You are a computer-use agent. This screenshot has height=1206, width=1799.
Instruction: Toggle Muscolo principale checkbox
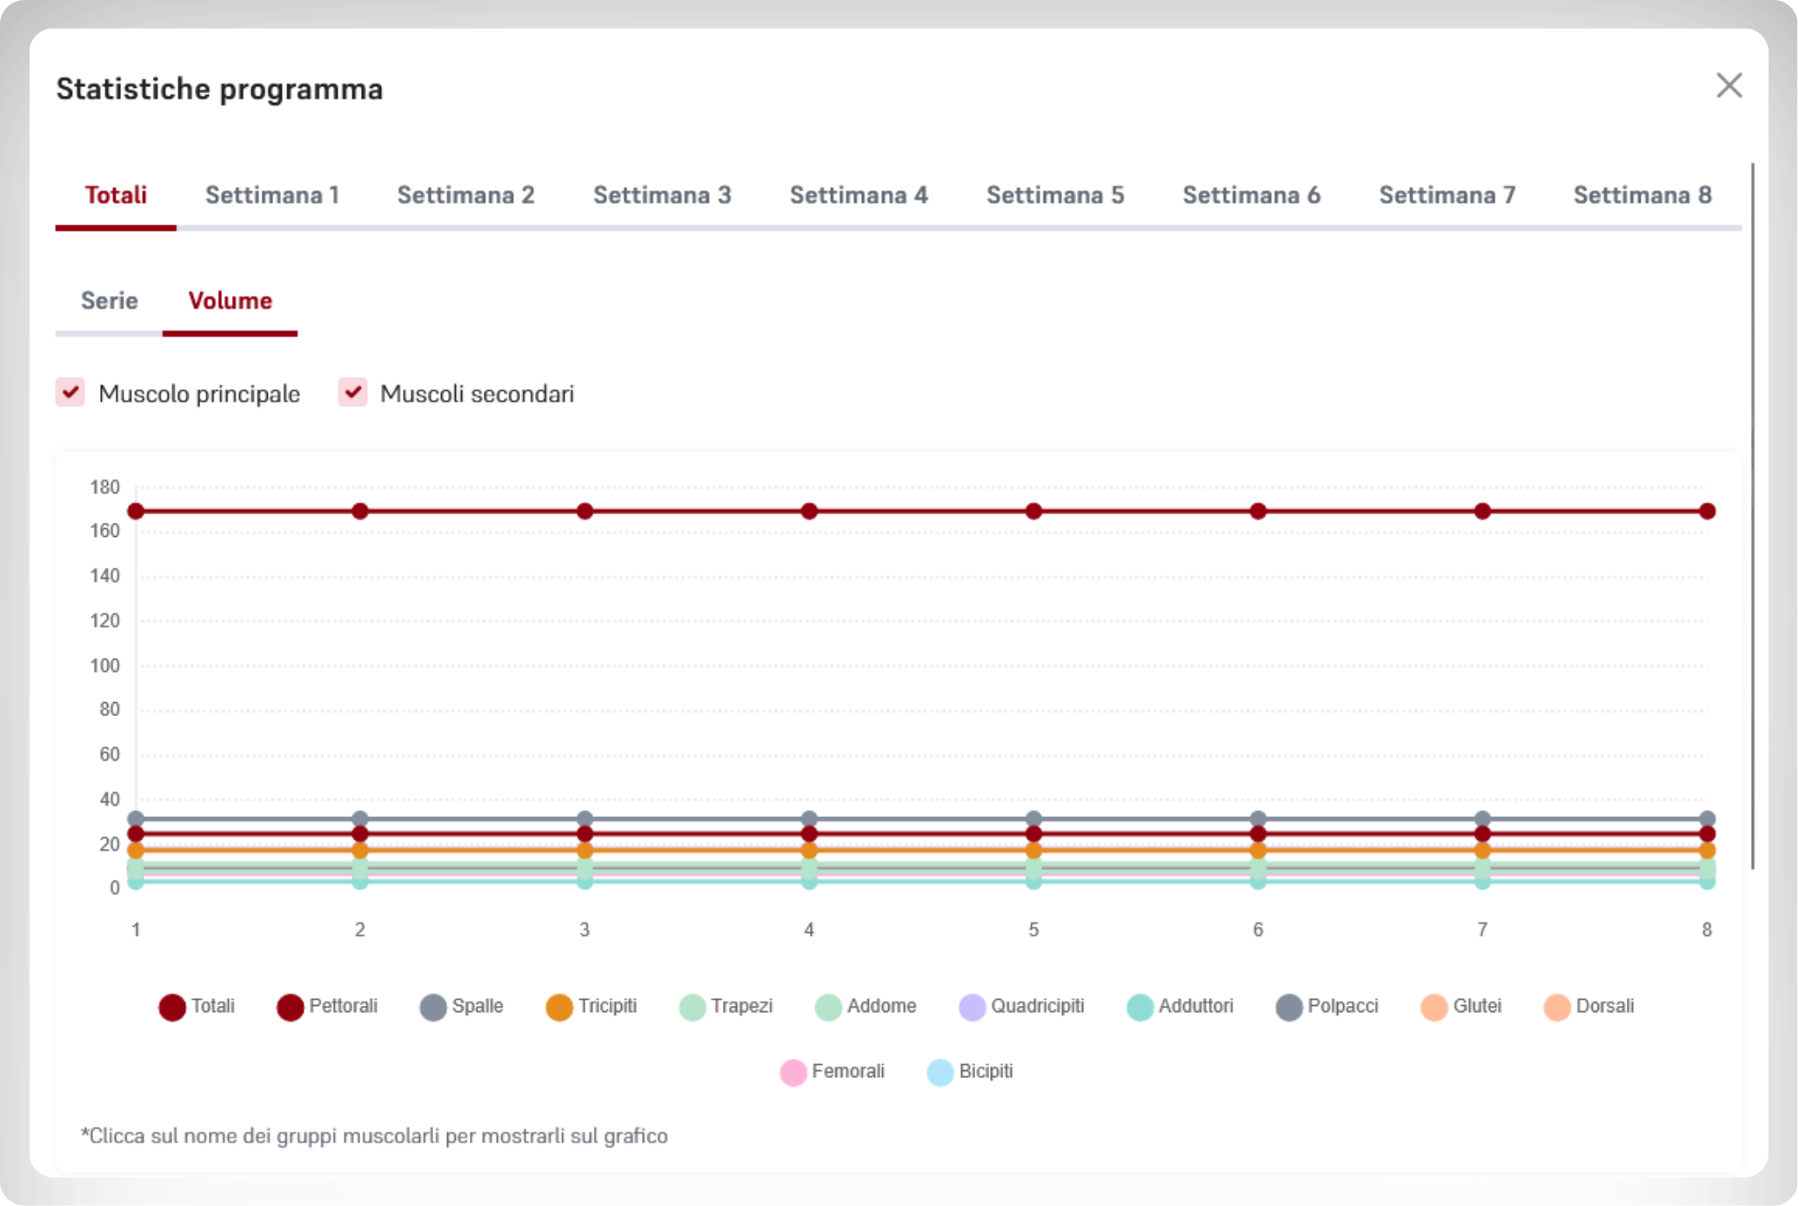(70, 392)
